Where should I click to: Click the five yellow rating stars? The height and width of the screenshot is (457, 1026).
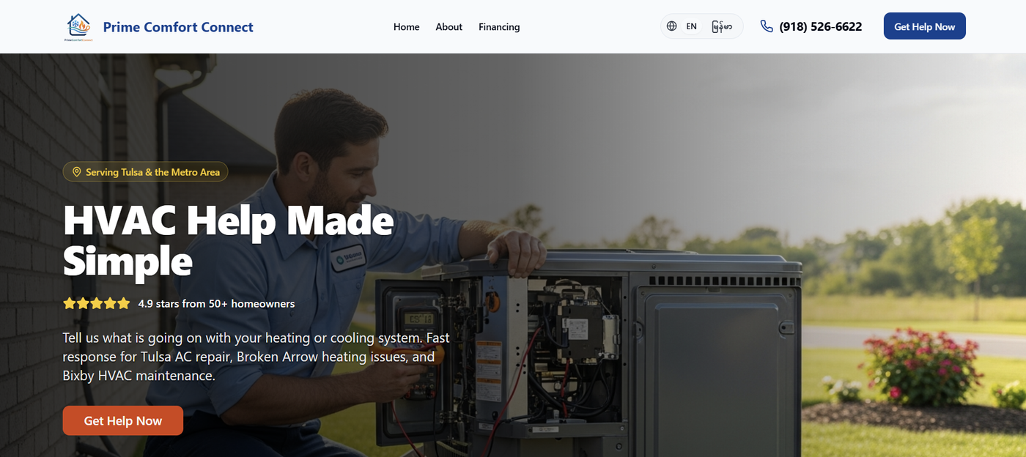point(96,303)
